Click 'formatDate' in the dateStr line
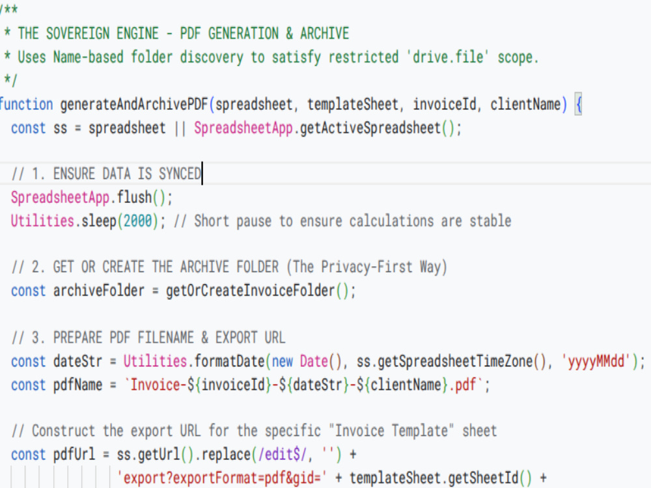 coord(230,361)
